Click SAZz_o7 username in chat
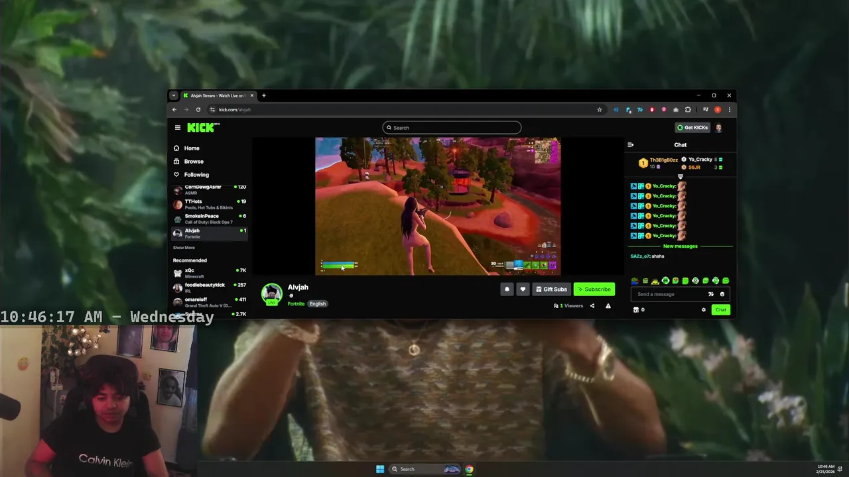Viewport: 849px width, 477px height. [x=640, y=256]
